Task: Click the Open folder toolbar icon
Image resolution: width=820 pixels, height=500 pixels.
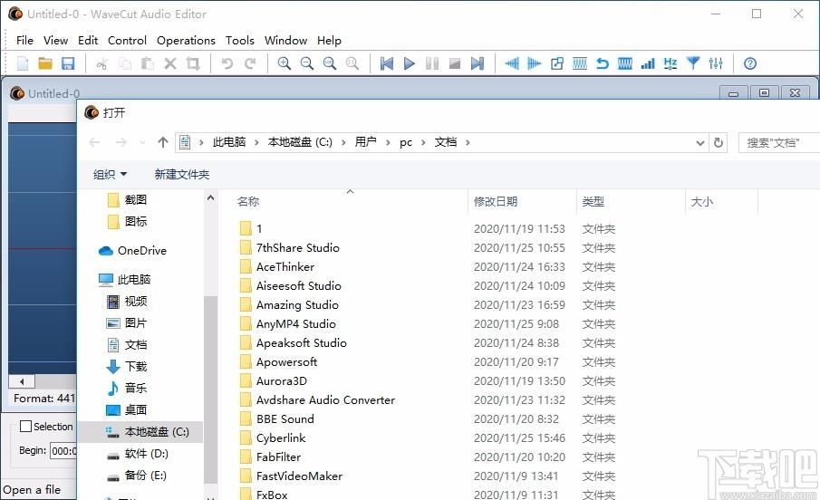Action: [x=45, y=63]
